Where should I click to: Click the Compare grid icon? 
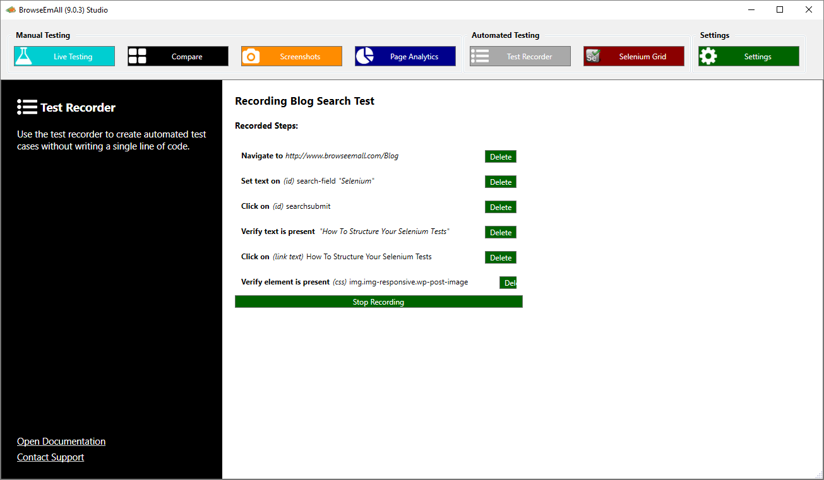[137, 56]
